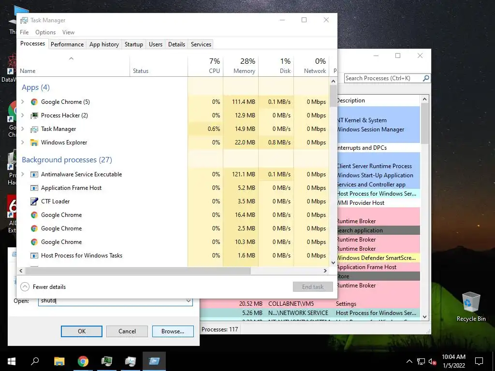Open File Explorer from the taskbar
This screenshot has height=371, width=495.
(x=59, y=361)
